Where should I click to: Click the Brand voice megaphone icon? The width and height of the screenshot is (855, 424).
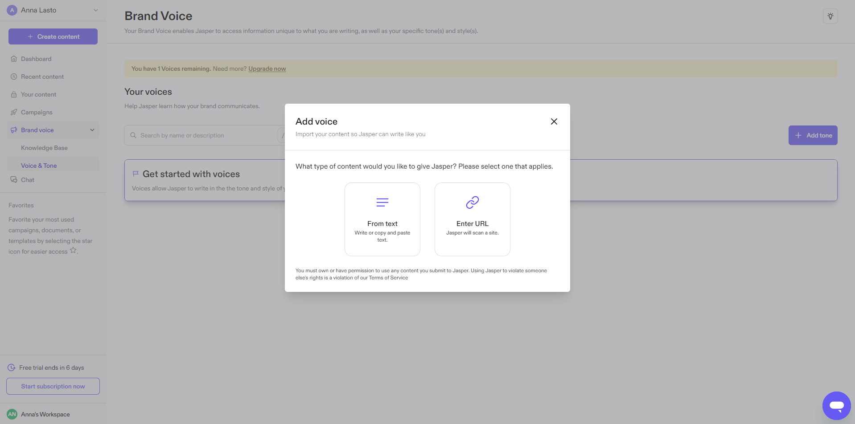[x=14, y=130]
